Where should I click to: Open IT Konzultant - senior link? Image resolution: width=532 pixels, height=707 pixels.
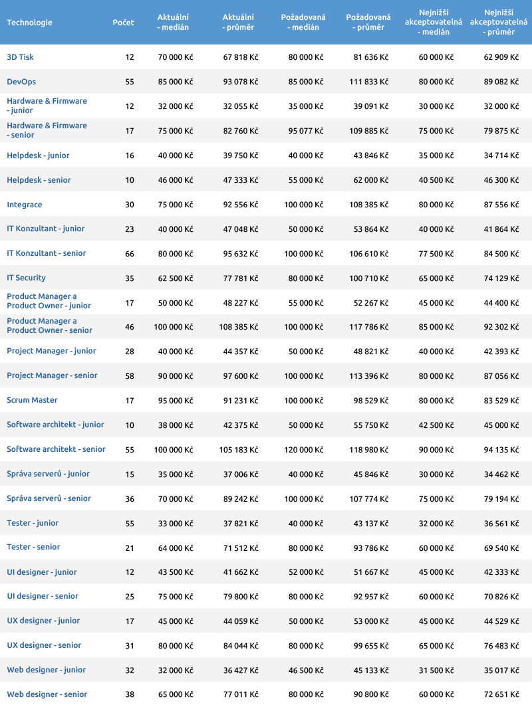(x=47, y=253)
